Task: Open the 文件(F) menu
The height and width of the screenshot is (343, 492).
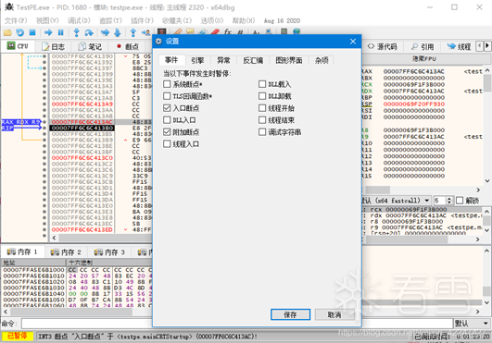Action: (16, 20)
